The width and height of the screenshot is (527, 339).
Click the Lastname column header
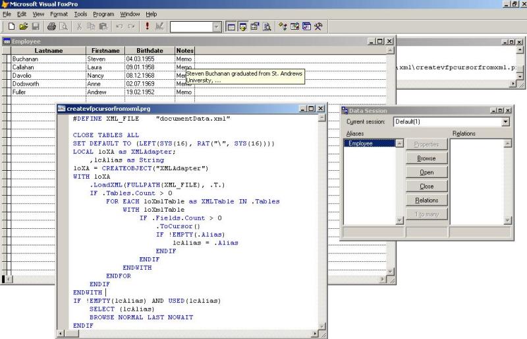point(48,51)
